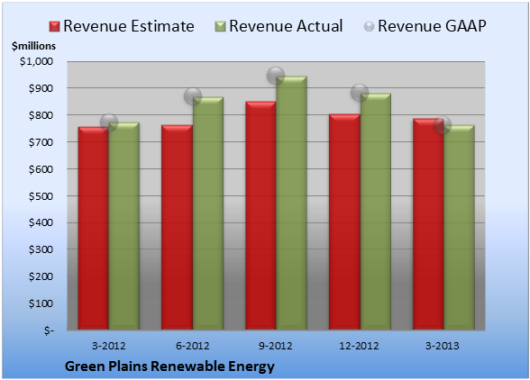
Task: Click the "3-2013" x-axis label
Action: [443, 346]
